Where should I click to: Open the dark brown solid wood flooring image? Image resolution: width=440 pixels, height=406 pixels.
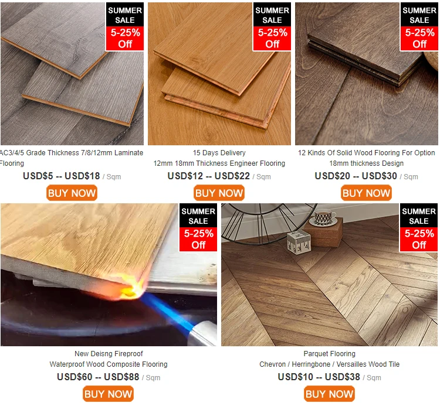coord(367,74)
